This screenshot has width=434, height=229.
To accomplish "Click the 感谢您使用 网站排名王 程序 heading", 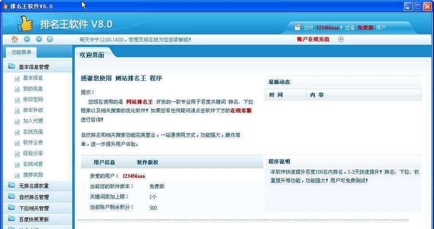I will [121, 78].
